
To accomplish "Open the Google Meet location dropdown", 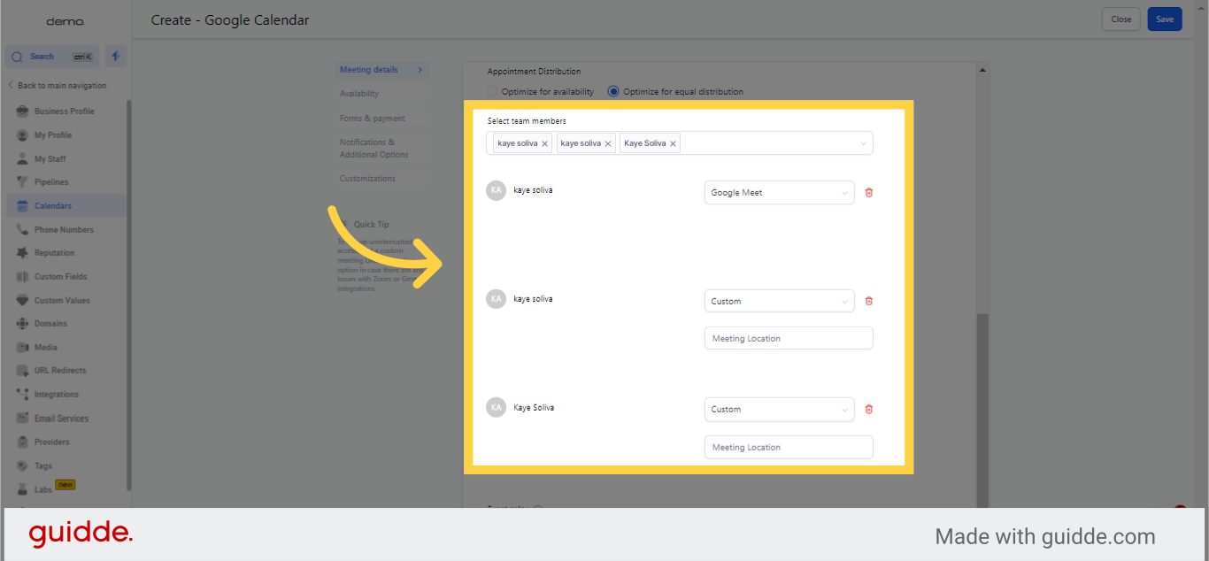I will pyautogui.click(x=779, y=193).
